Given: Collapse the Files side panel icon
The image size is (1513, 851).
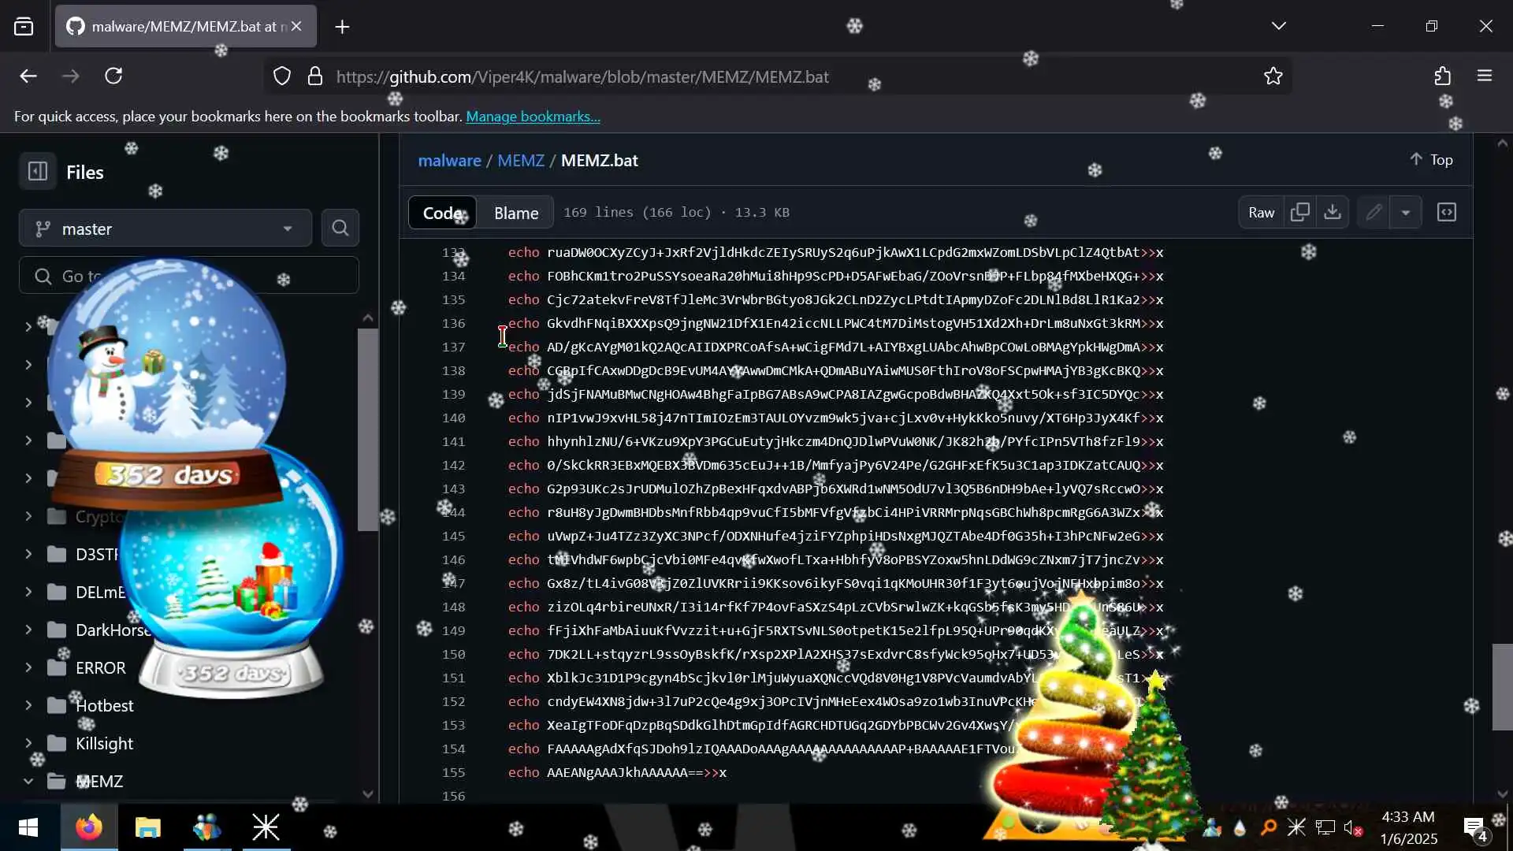Looking at the screenshot, I should (38, 172).
